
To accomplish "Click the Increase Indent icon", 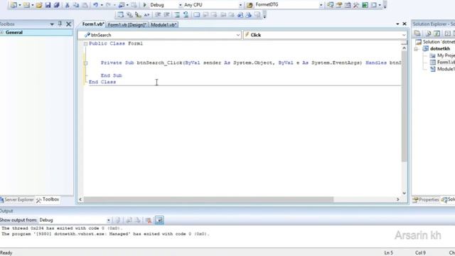I will 167,14.
